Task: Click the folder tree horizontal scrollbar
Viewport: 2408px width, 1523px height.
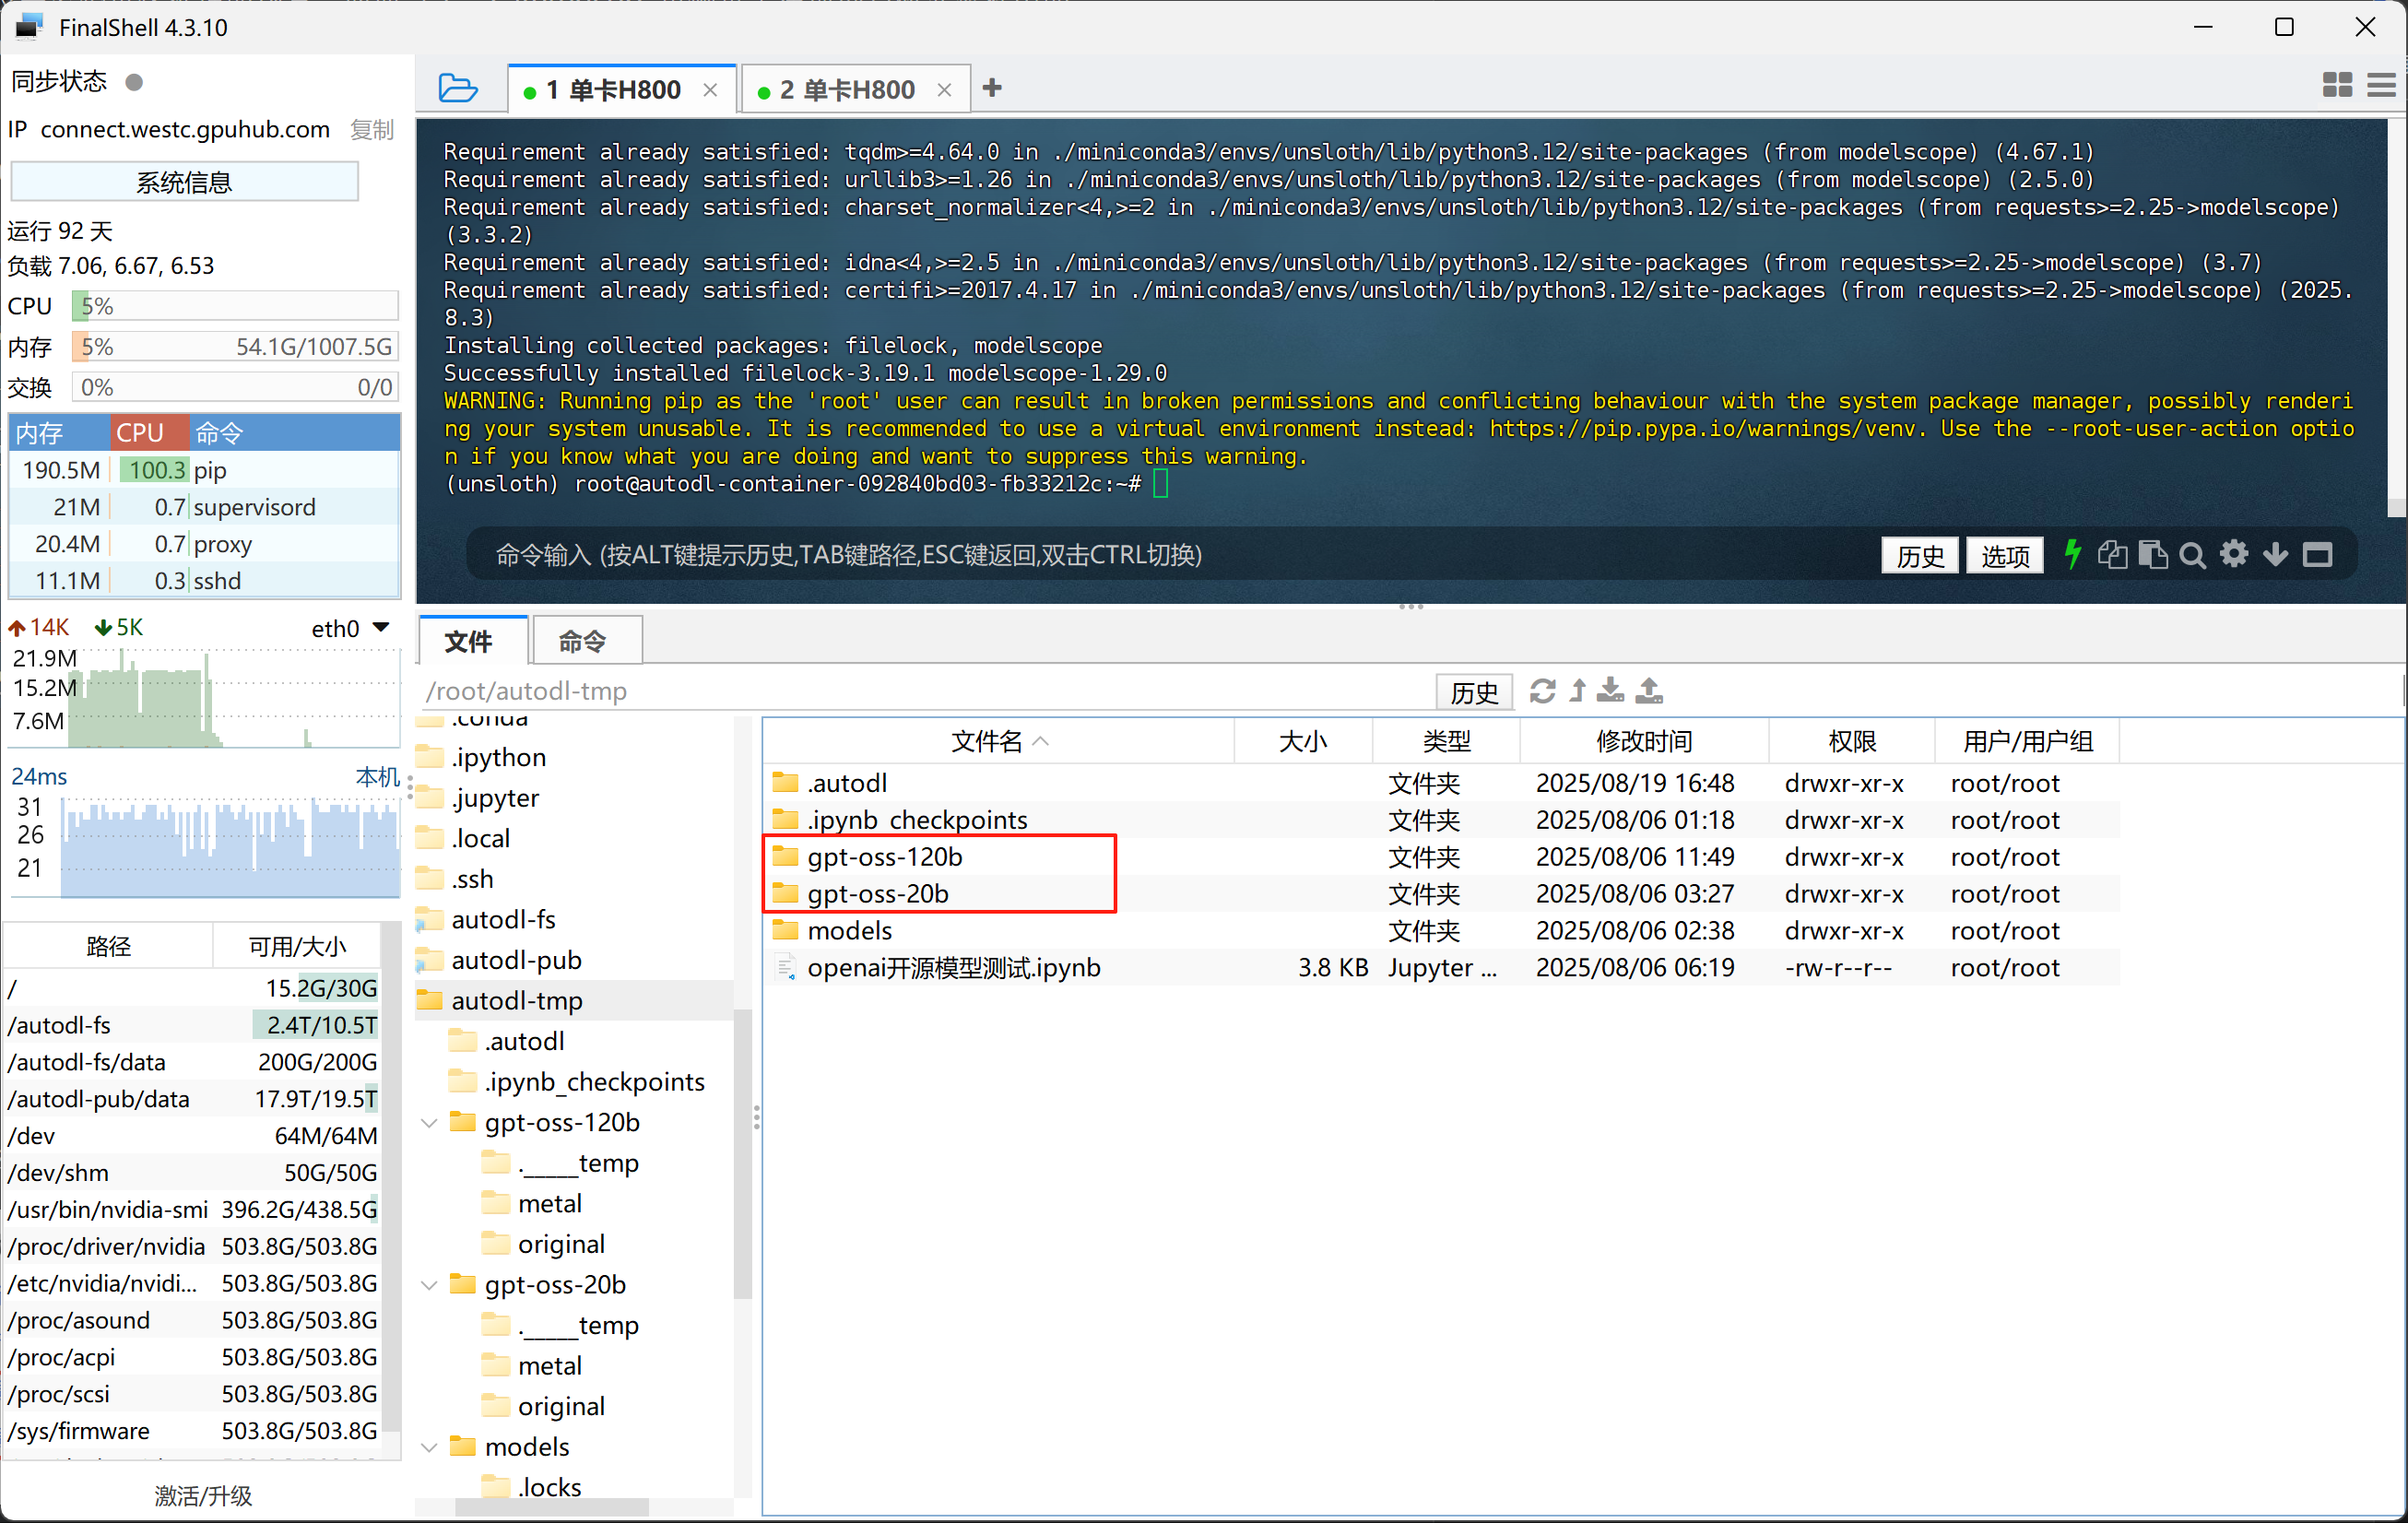Action: (551, 1507)
